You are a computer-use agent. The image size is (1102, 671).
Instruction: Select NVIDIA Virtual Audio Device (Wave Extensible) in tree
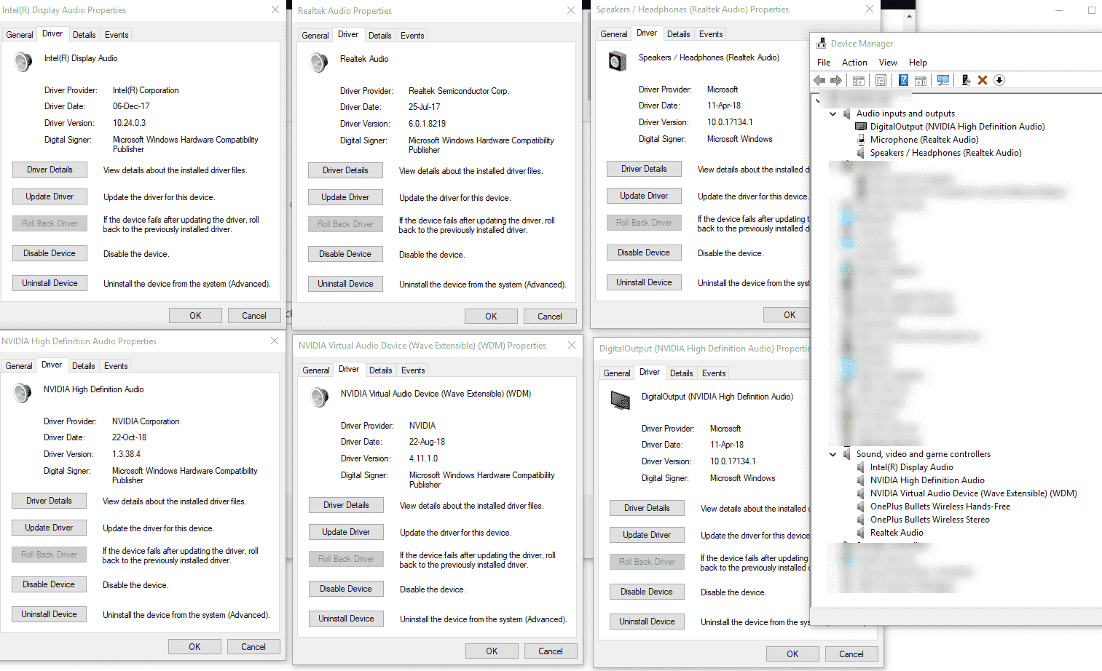point(973,493)
